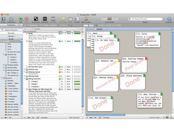Click the All (Exact Phrase) search field
174x131 pixels.
(145, 19)
